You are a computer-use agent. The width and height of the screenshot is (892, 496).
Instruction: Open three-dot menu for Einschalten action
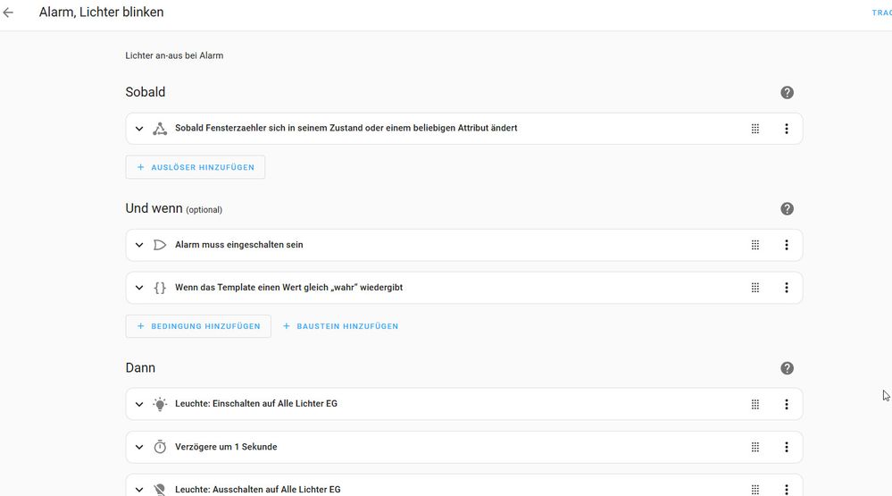coord(786,404)
